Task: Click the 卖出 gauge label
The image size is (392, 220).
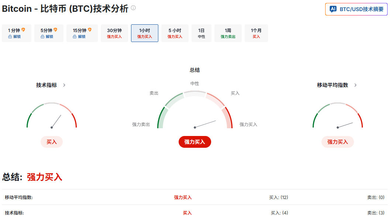Action: [x=154, y=93]
